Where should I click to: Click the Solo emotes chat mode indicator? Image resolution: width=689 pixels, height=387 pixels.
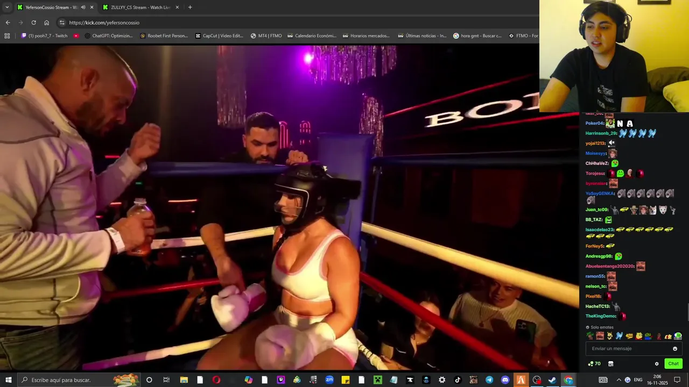pyautogui.click(x=600, y=327)
